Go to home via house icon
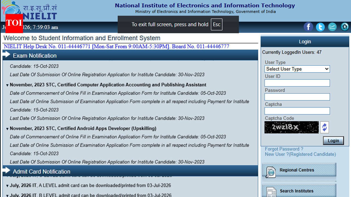 point(345,27)
